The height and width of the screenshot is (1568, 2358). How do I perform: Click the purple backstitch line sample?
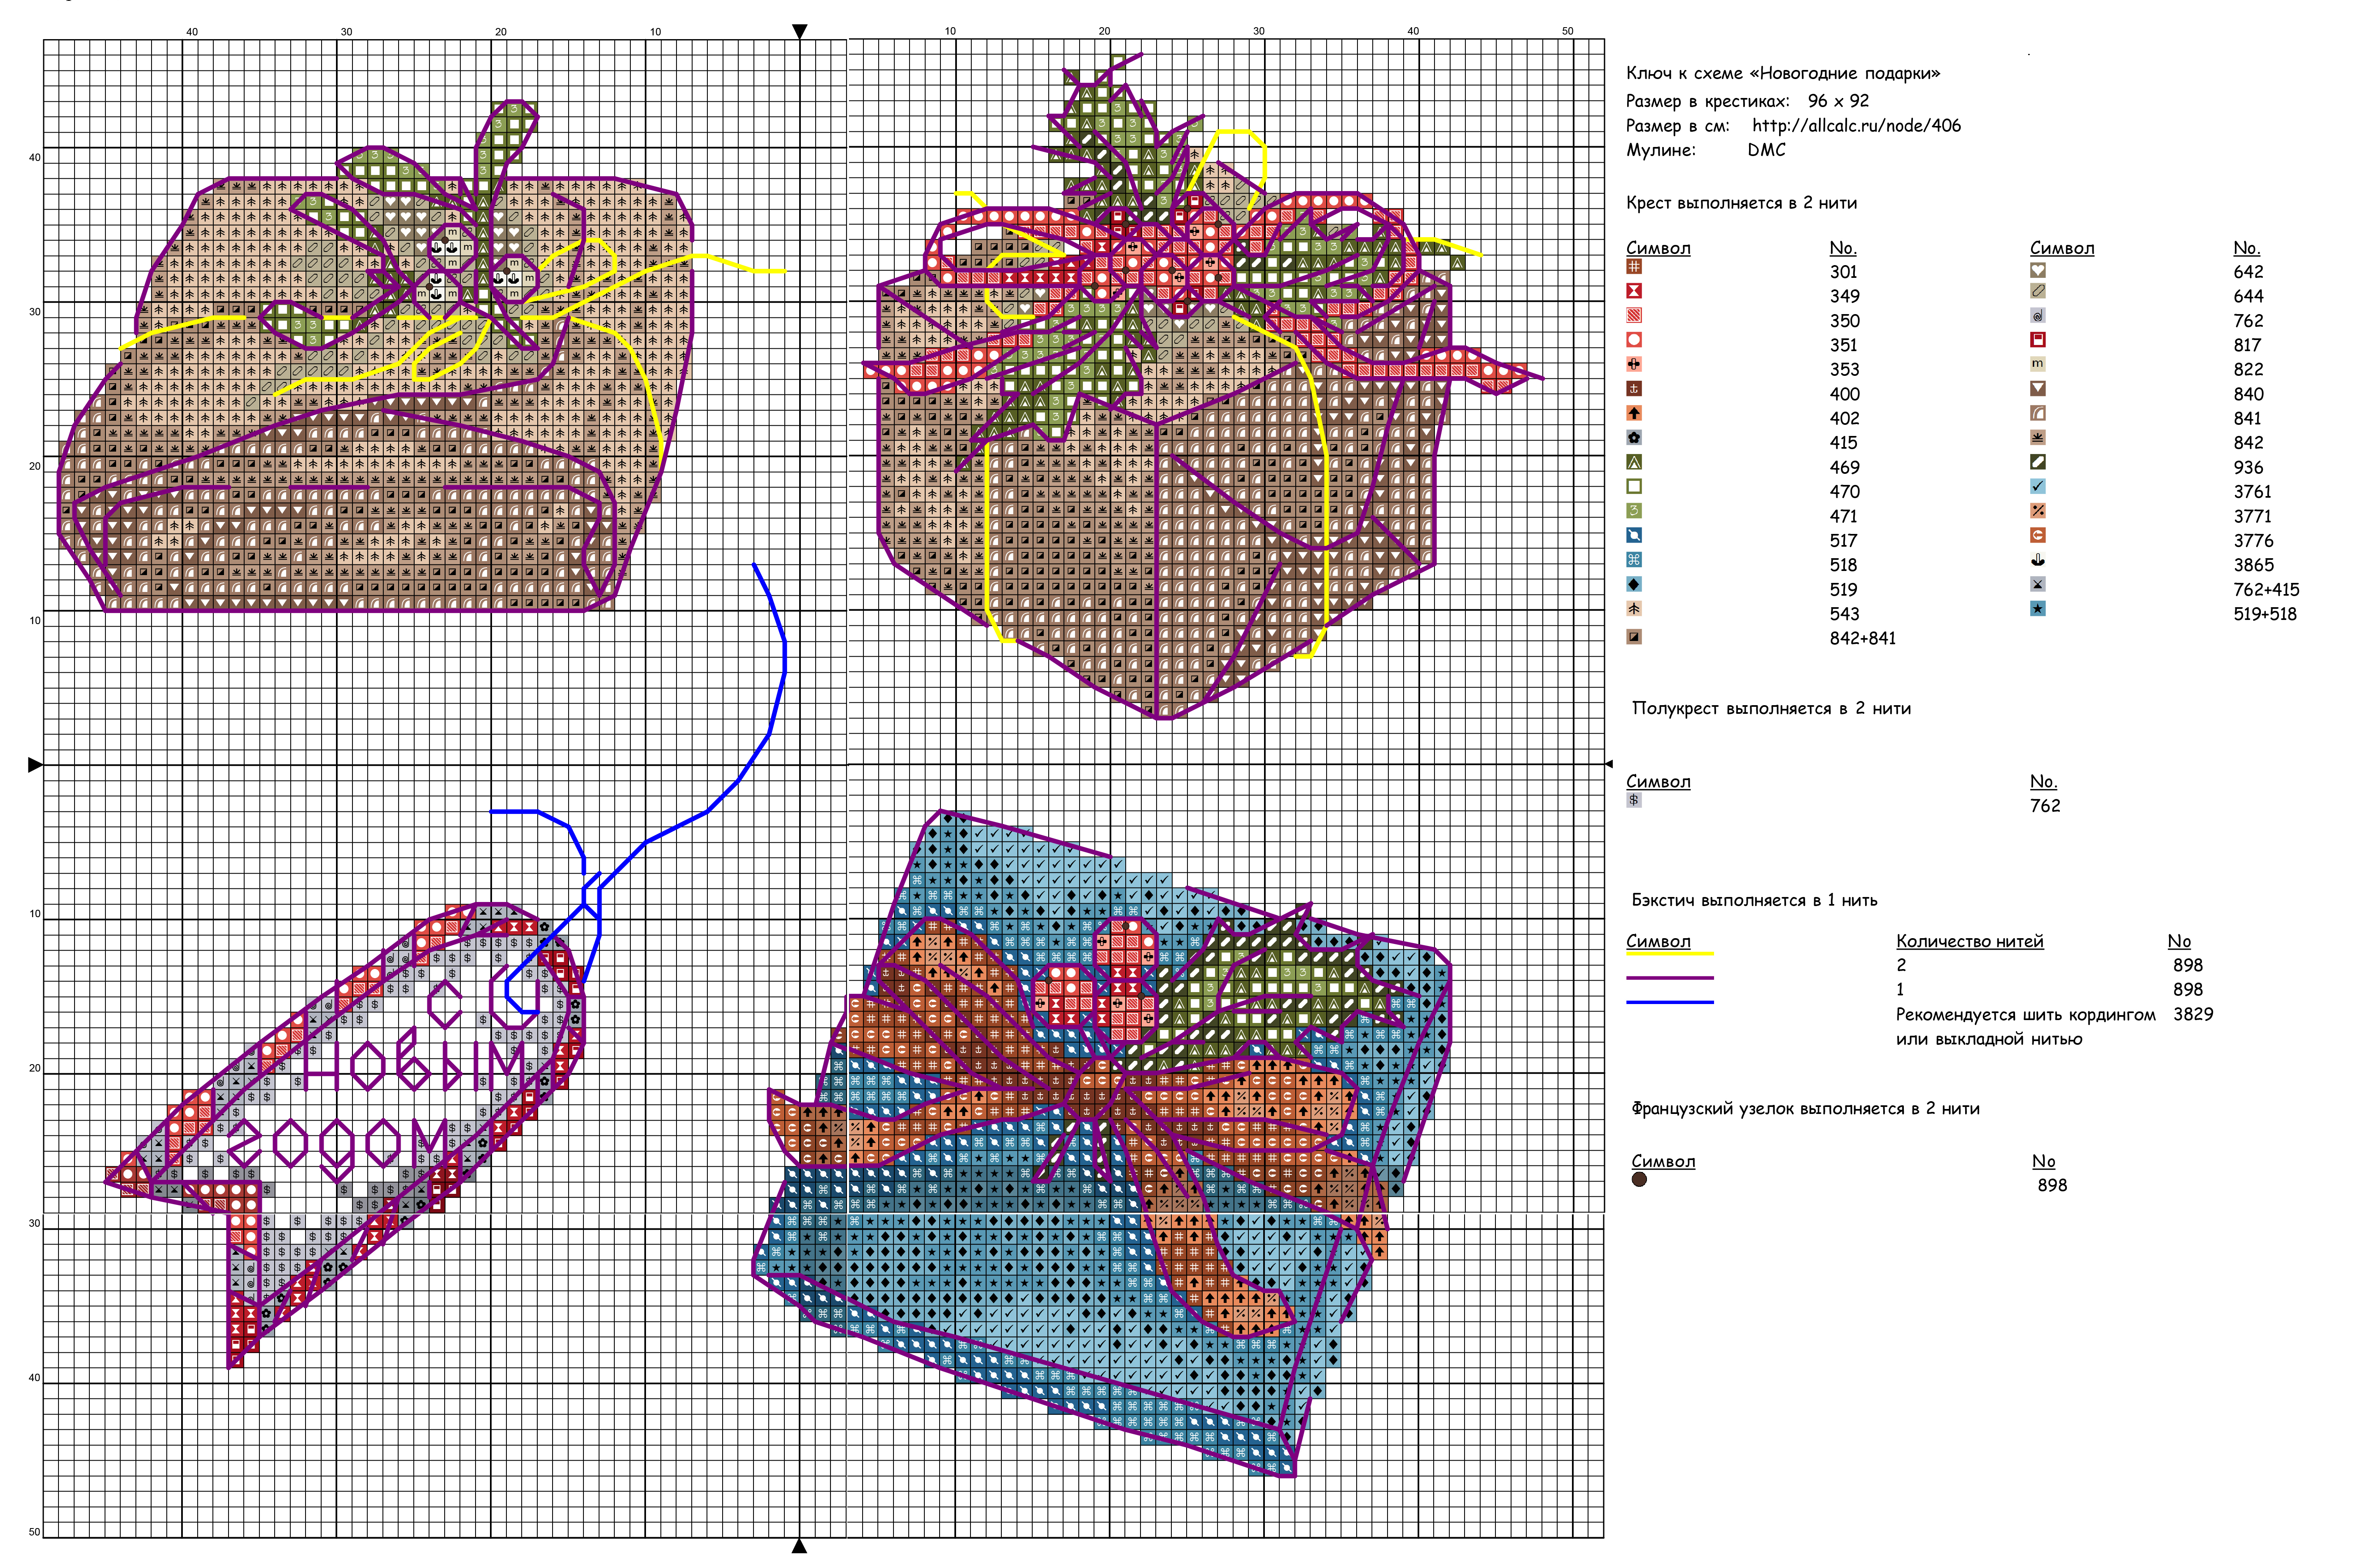point(1669,978)
